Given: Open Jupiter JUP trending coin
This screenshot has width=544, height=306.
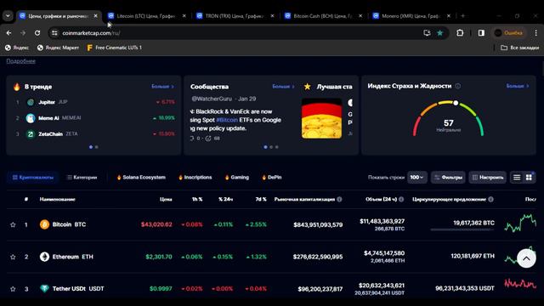Looking at the screenshot, I should coord(47,102).
